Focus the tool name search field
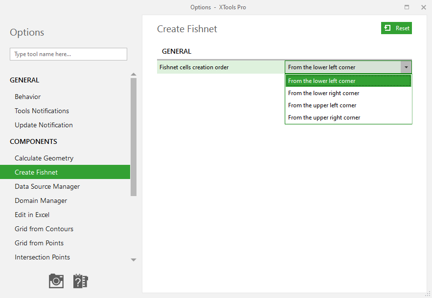The height and width of the screenshot is (298, 432). (x=68, y=54)
